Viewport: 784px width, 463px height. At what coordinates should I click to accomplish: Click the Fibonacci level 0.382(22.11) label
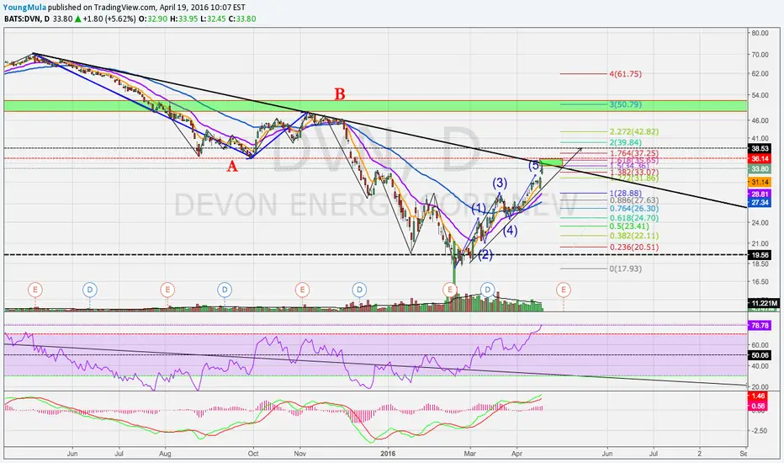(634, 236)
